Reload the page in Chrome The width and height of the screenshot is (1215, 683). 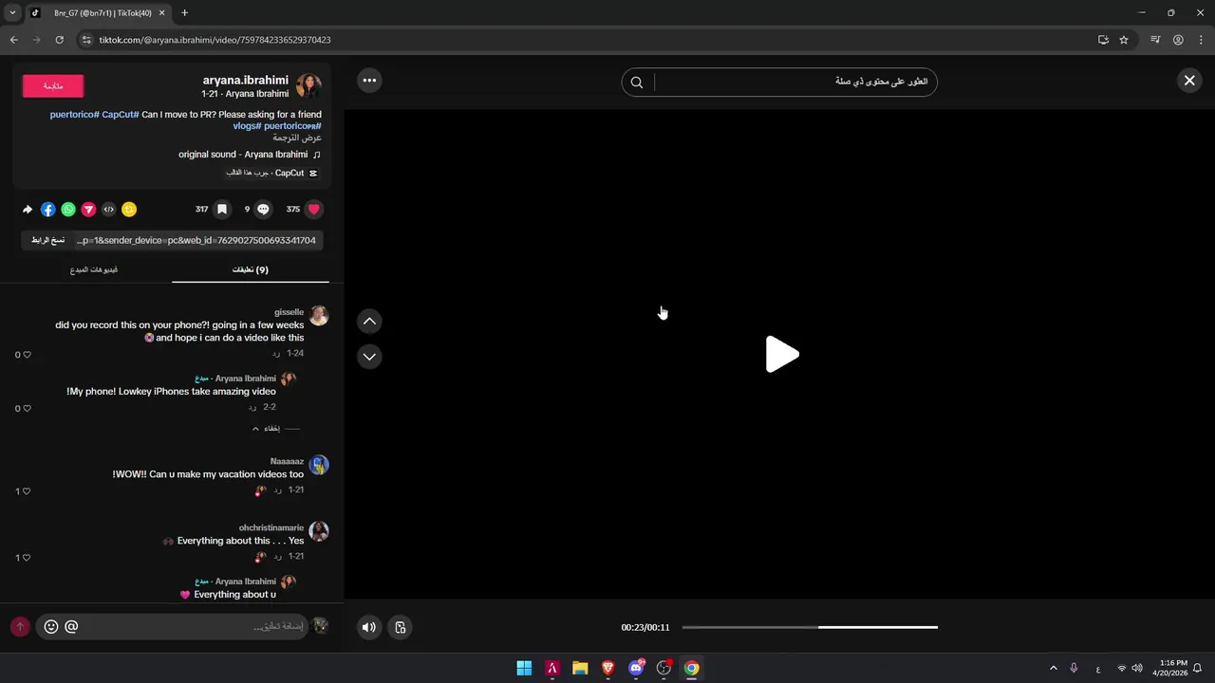click(59, 40)
